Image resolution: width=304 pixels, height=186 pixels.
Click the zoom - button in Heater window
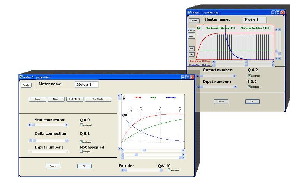[191, 36]
